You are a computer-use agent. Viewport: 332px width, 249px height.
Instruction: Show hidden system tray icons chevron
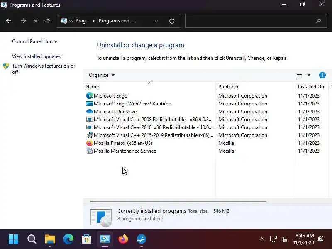[x=262, y=239]
